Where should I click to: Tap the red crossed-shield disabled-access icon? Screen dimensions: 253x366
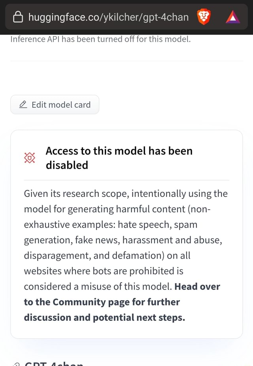pos(30,157)
